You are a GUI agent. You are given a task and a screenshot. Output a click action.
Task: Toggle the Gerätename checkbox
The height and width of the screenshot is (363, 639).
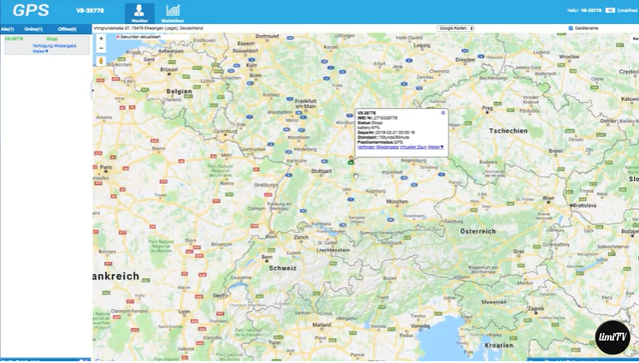(571, 28)
